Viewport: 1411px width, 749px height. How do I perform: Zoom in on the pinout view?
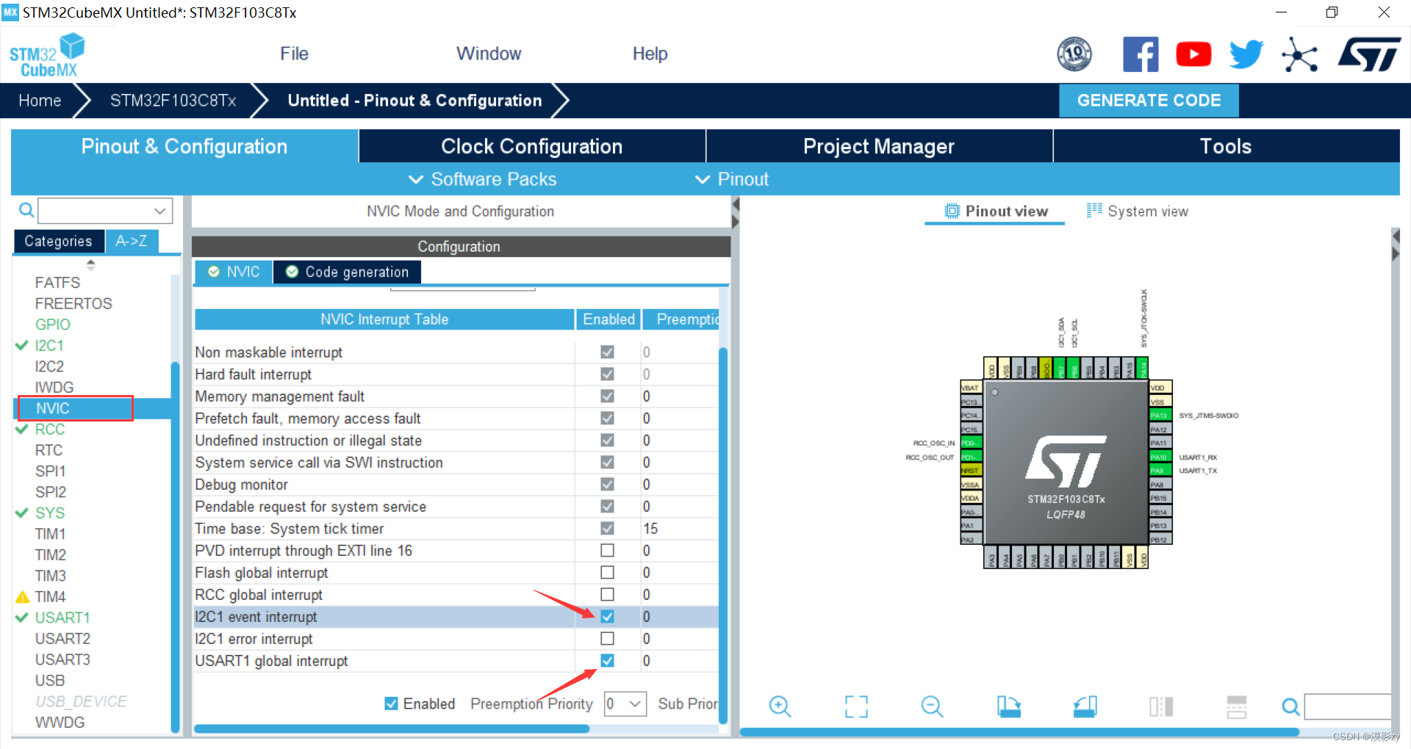pos(780,706)
